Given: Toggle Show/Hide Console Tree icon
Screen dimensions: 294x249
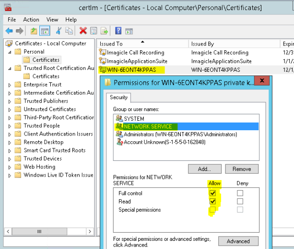Looking at the screenshot, I should pyautogui.click(x=44, y=31).
